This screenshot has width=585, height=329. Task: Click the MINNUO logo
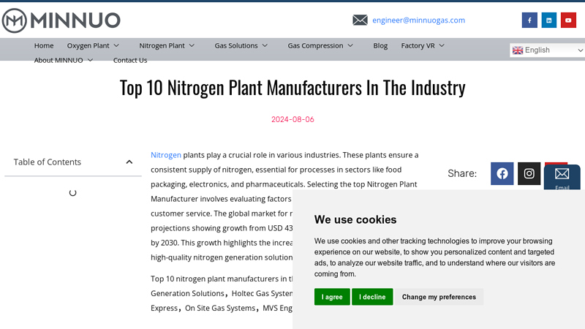[61, 20]
